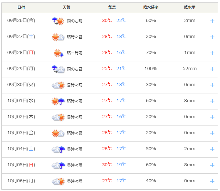Click the 降水確率 column header
This screenshot has width=220, height=191.
coord(151,7)
